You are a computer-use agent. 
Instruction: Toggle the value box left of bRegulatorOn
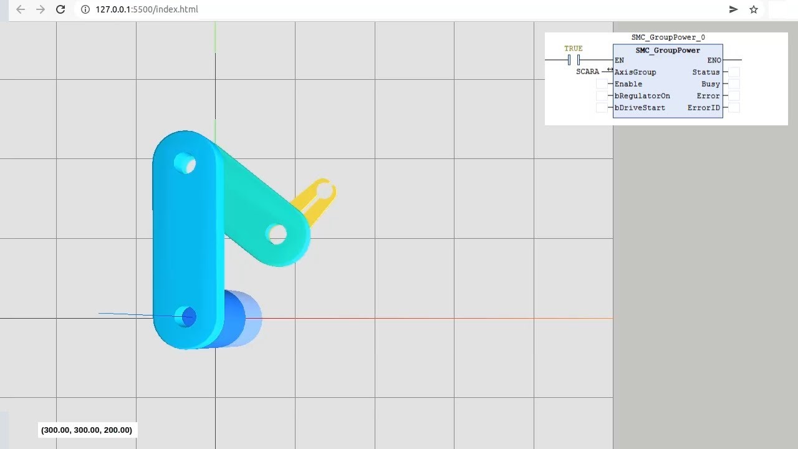click(x=601, y=96)
